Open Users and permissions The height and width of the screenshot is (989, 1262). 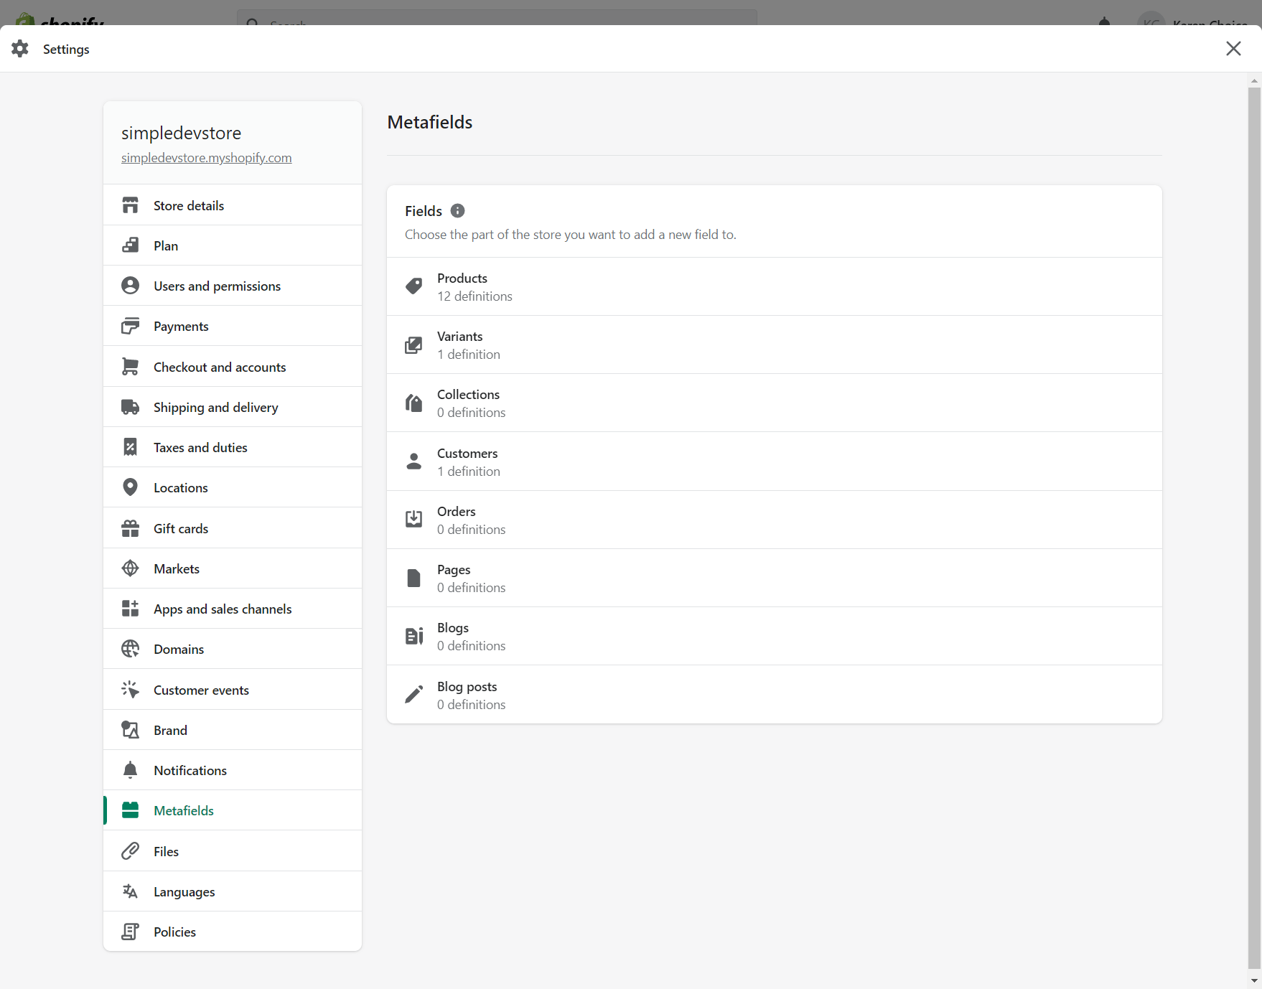click(233, 286)
